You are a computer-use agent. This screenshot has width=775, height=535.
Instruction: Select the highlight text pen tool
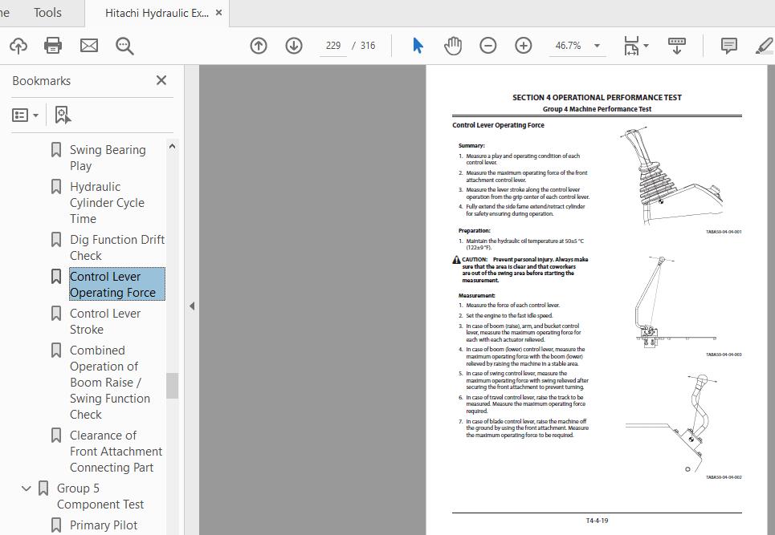click(x=765, y=46)
